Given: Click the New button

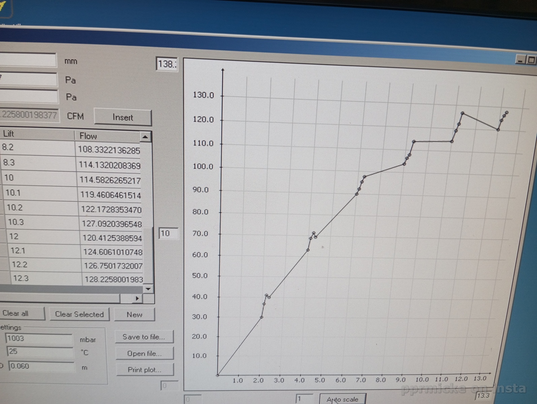Looking at the screenshot, I should click(x=134, y=314).
